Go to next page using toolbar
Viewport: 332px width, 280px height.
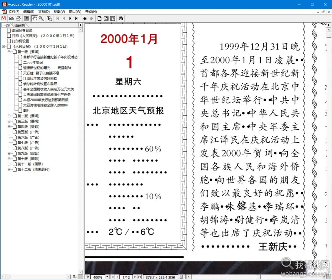(70, 19)
